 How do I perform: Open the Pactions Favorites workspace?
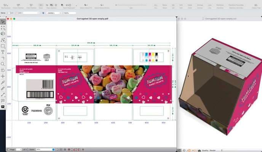236,5
